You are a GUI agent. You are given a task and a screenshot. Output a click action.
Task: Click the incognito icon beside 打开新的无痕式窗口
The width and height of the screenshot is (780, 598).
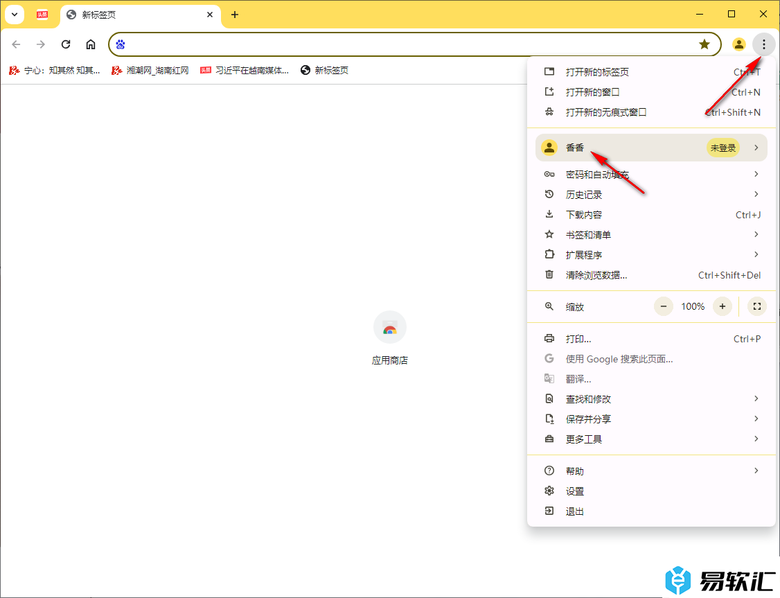(549, 112)
